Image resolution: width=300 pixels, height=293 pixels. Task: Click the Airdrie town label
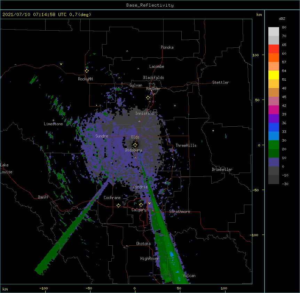coord(140,187)
